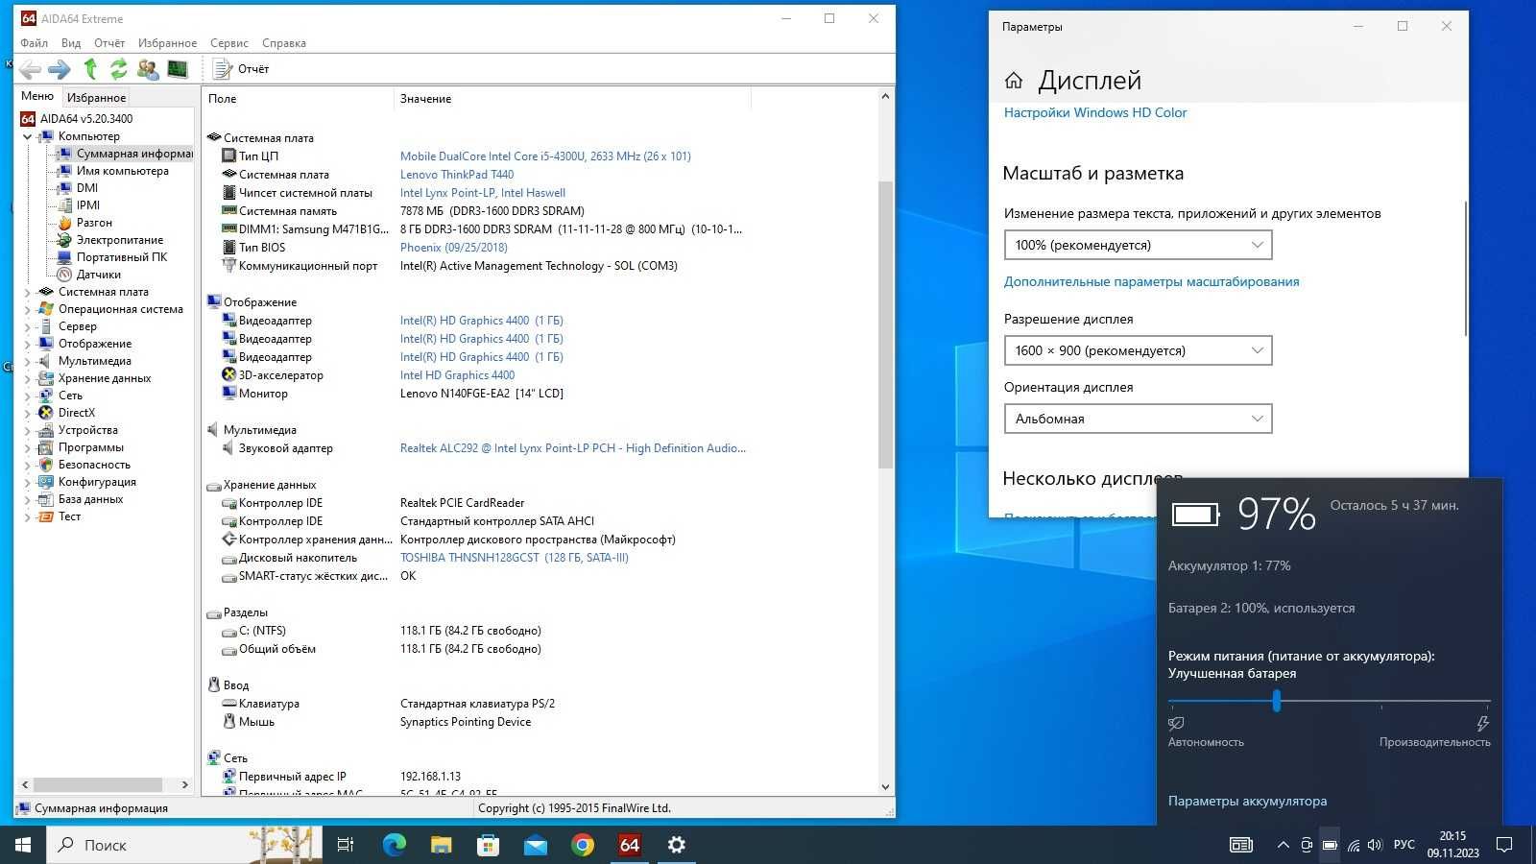Click the Отчёт report button
This screenshot has height=864, width=1536.
tap(241, 69)
